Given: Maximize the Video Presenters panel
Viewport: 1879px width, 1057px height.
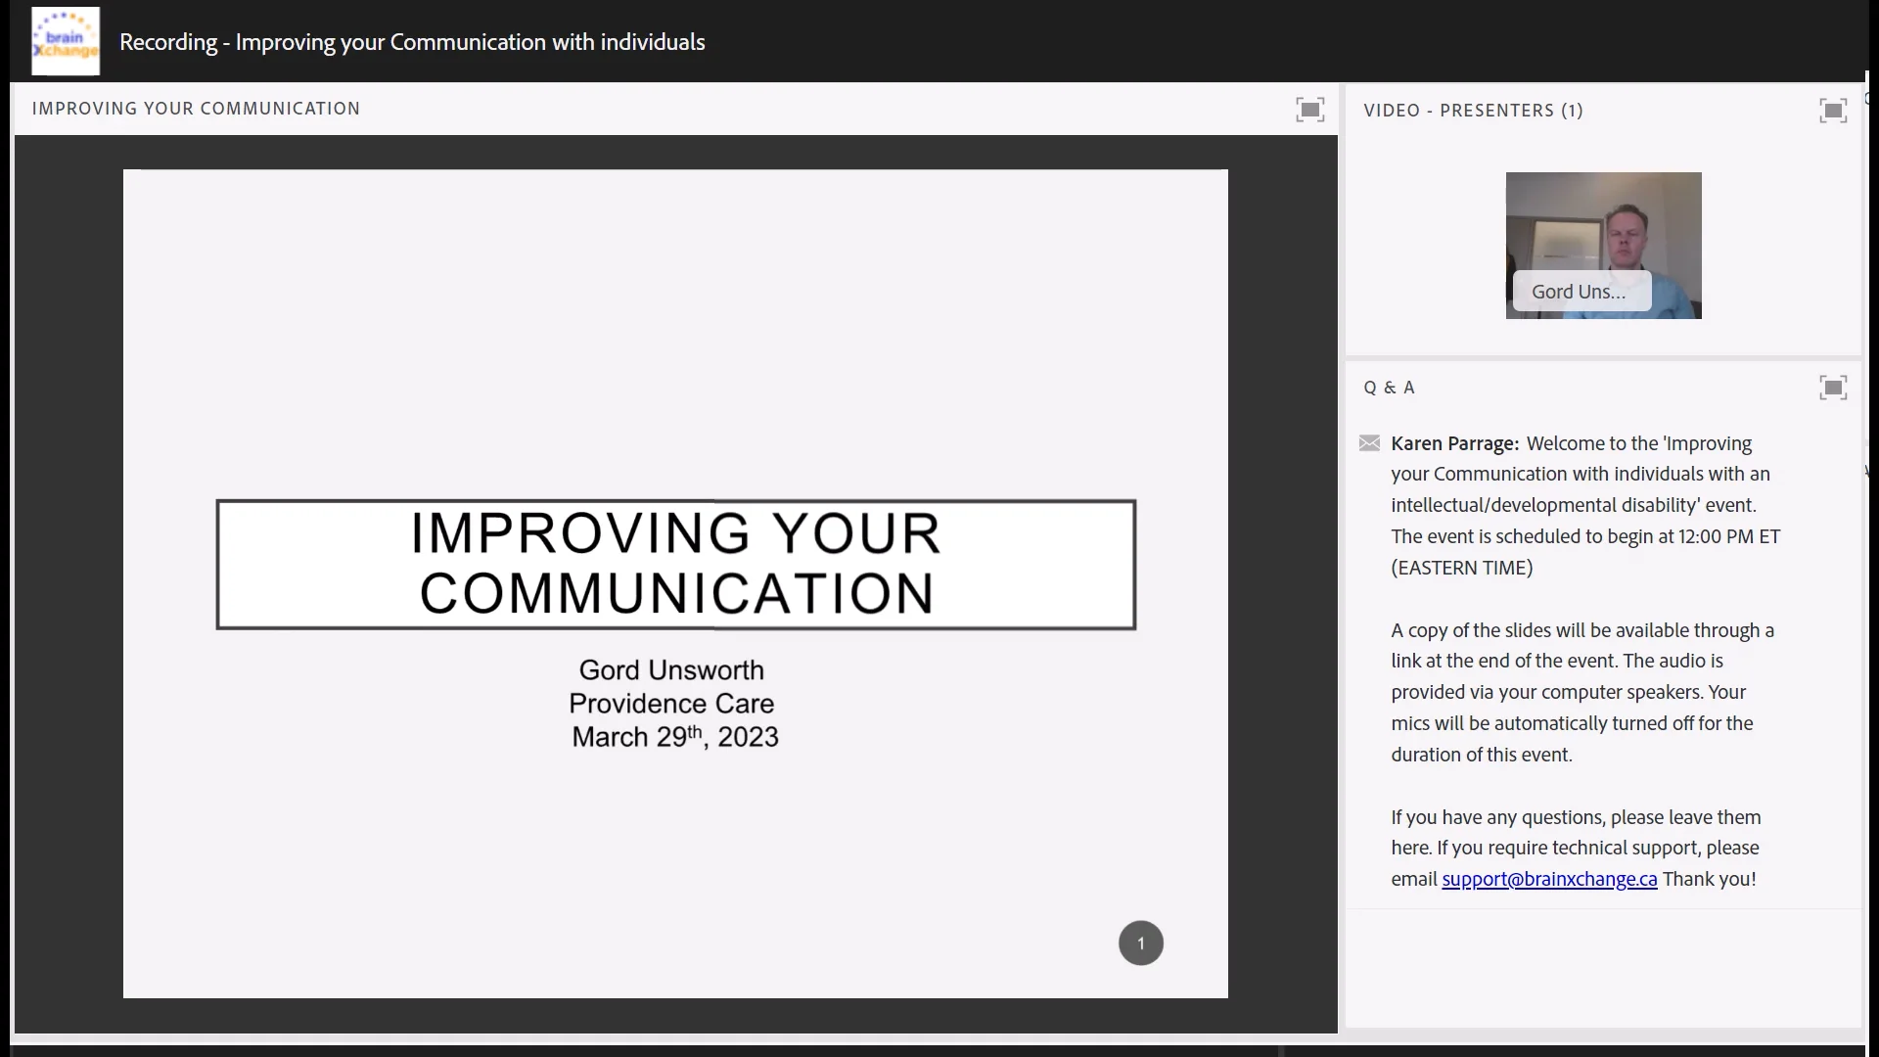Looking at the screenshot, I should (1833, 110).
